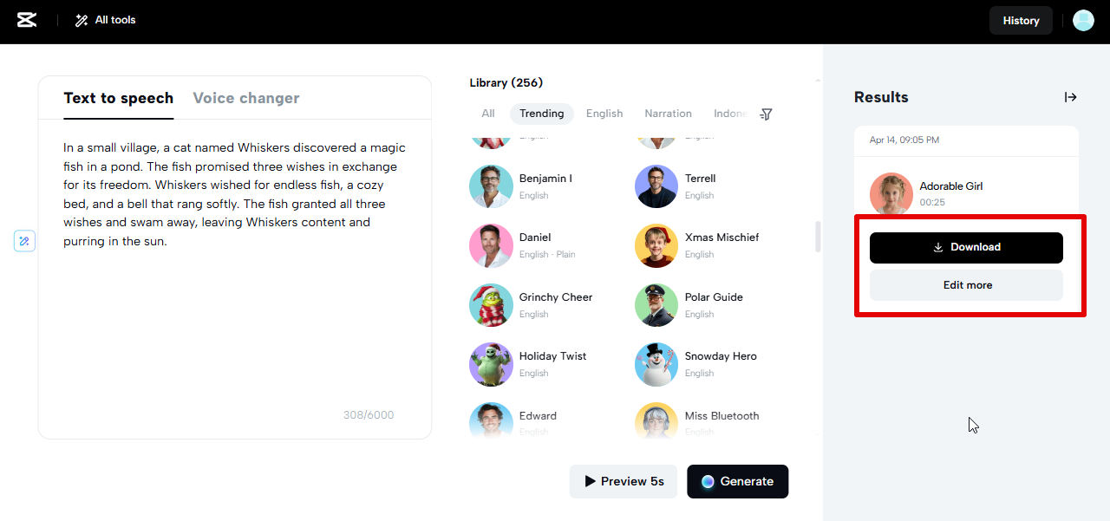Select the Polar Guide voice avatar
This screenshot has height=521, width=1110.
pos(656,305)
